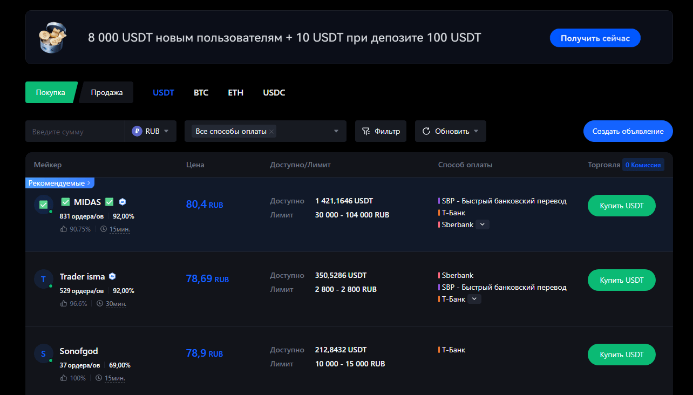Click the Получить сейчас button
The width and height of the screenshot is (693, 395).
[595, 38]
